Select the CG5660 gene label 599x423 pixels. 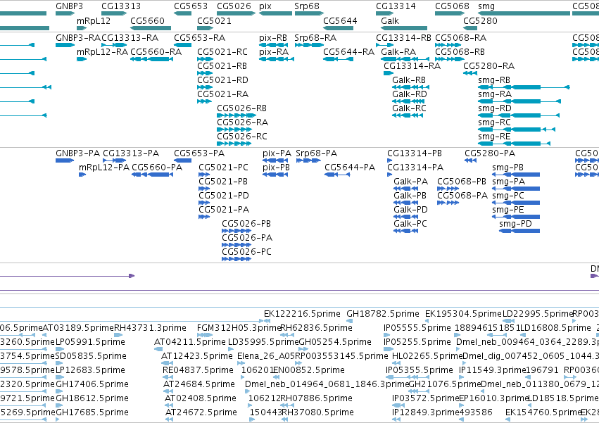coord(147,20)
